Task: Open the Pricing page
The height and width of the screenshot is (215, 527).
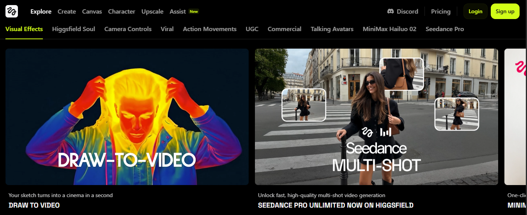Action: [441, 11]
